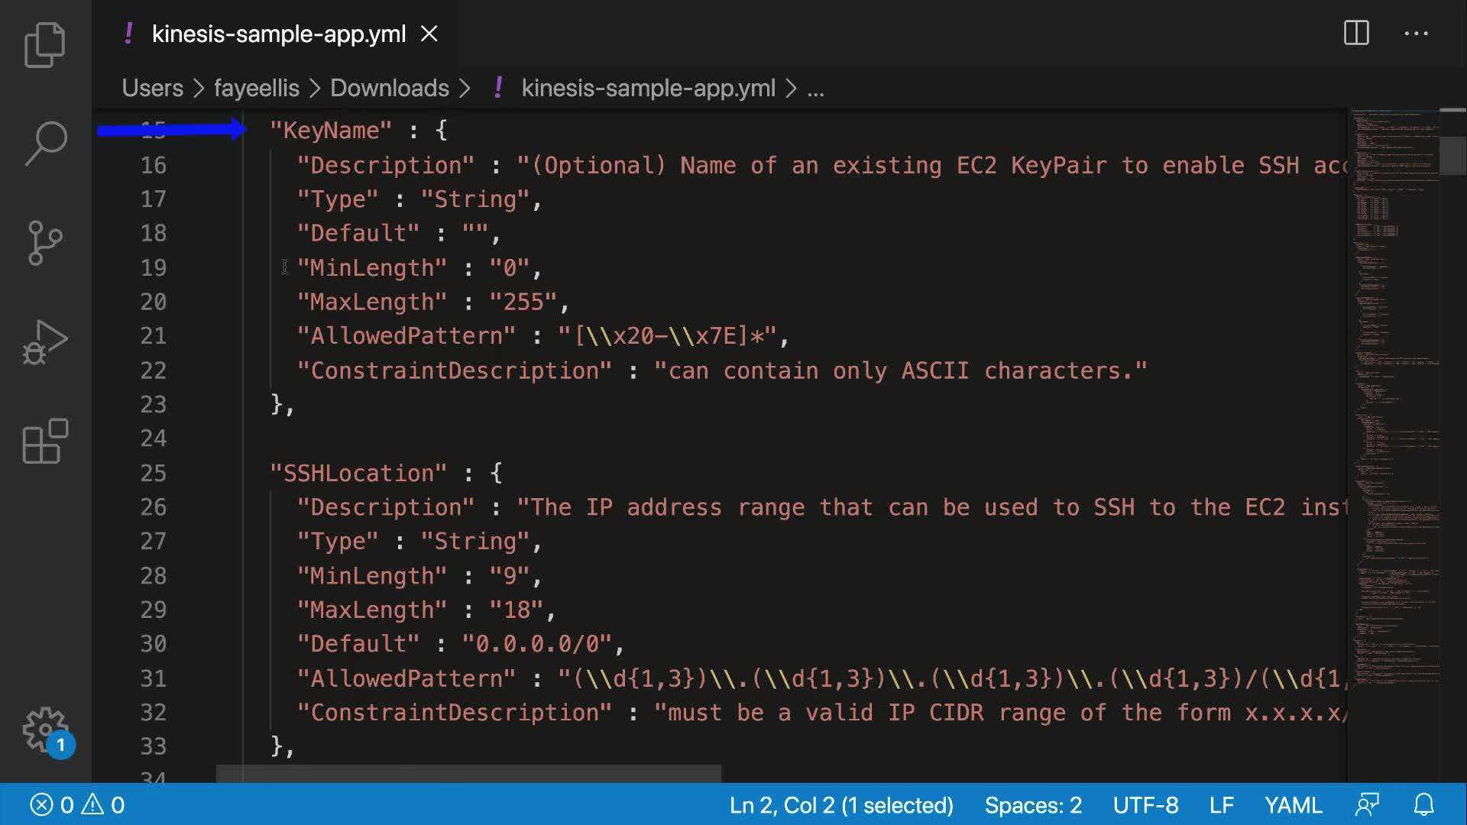The image size is (1467, 825).
Task: Click the Downloads breadcrumb segment
Action: coord(389,88)
